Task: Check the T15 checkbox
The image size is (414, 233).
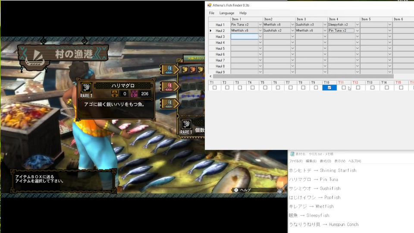Action: click(401, 88)
